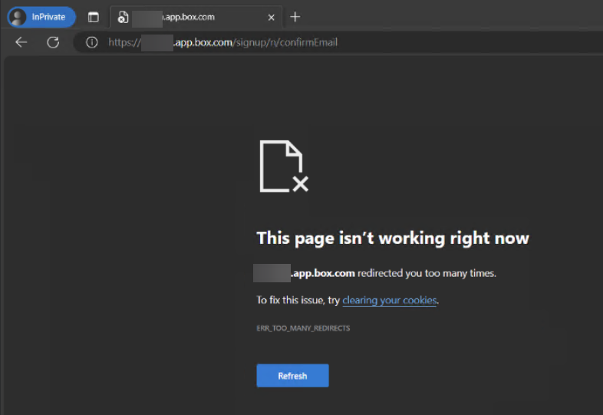
Task: Click the error page favicon in tab
Action: tap(123, 17)
